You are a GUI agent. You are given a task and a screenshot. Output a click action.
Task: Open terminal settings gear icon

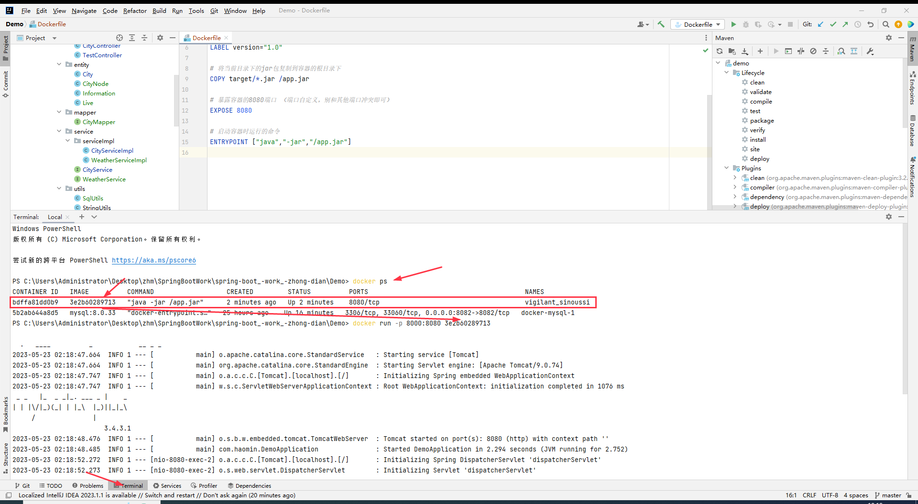click(889, 217)
